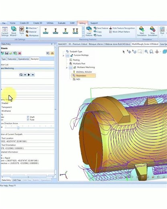Pin the Data Entry panel
This screenshot has height=209, width=167.
(x=52, y=44)
